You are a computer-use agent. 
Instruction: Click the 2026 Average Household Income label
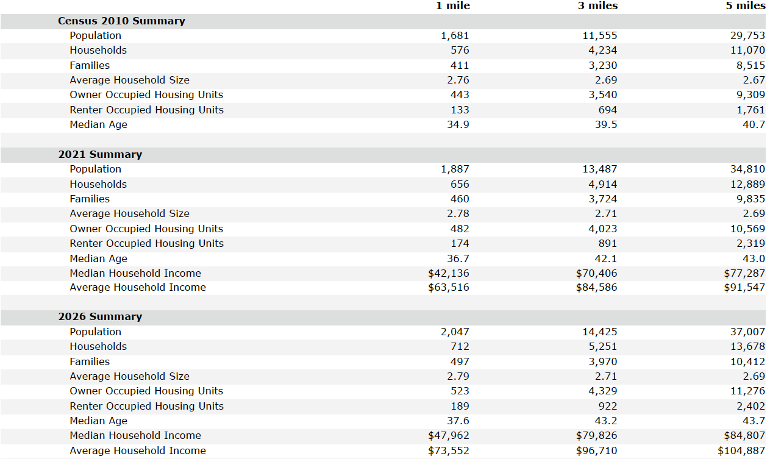click(138, 450)
